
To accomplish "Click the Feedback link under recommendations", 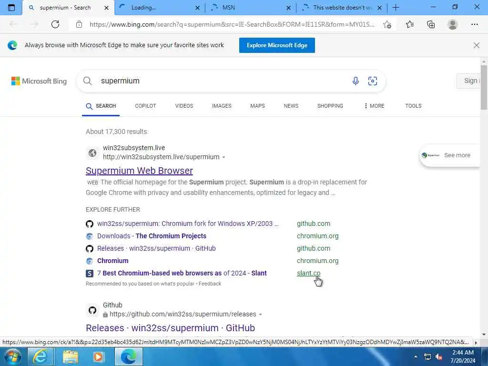I will tap(210, 284).
